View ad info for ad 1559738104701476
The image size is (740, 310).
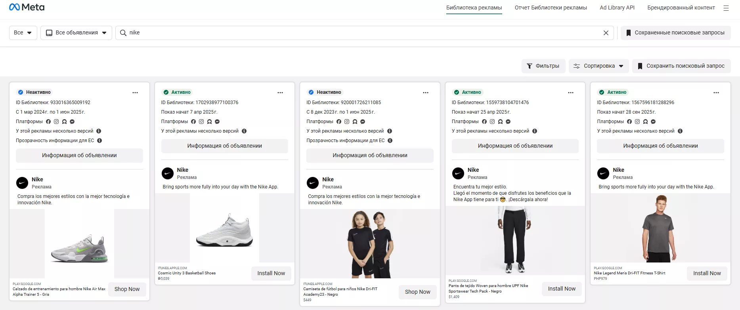515,146
